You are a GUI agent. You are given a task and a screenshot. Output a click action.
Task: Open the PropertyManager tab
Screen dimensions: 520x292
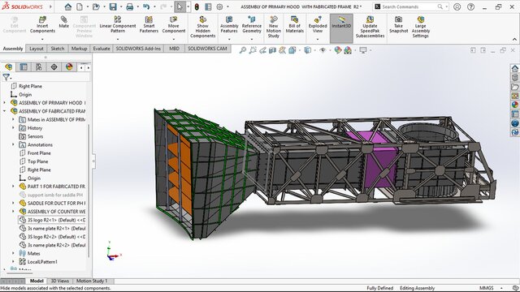coord(24,67)
